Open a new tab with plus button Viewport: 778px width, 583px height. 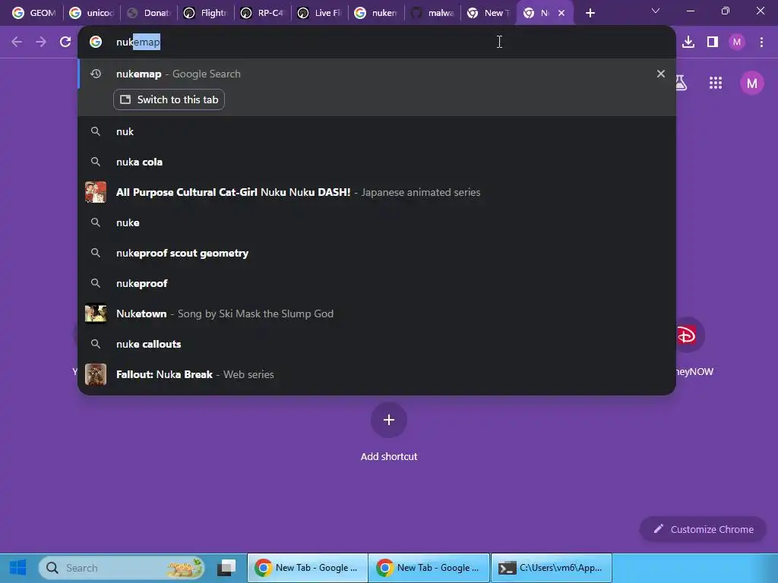(x=590, y=13)
